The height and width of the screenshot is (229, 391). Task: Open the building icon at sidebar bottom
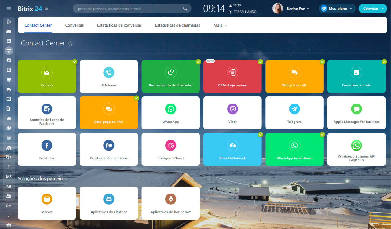[9, 226]
